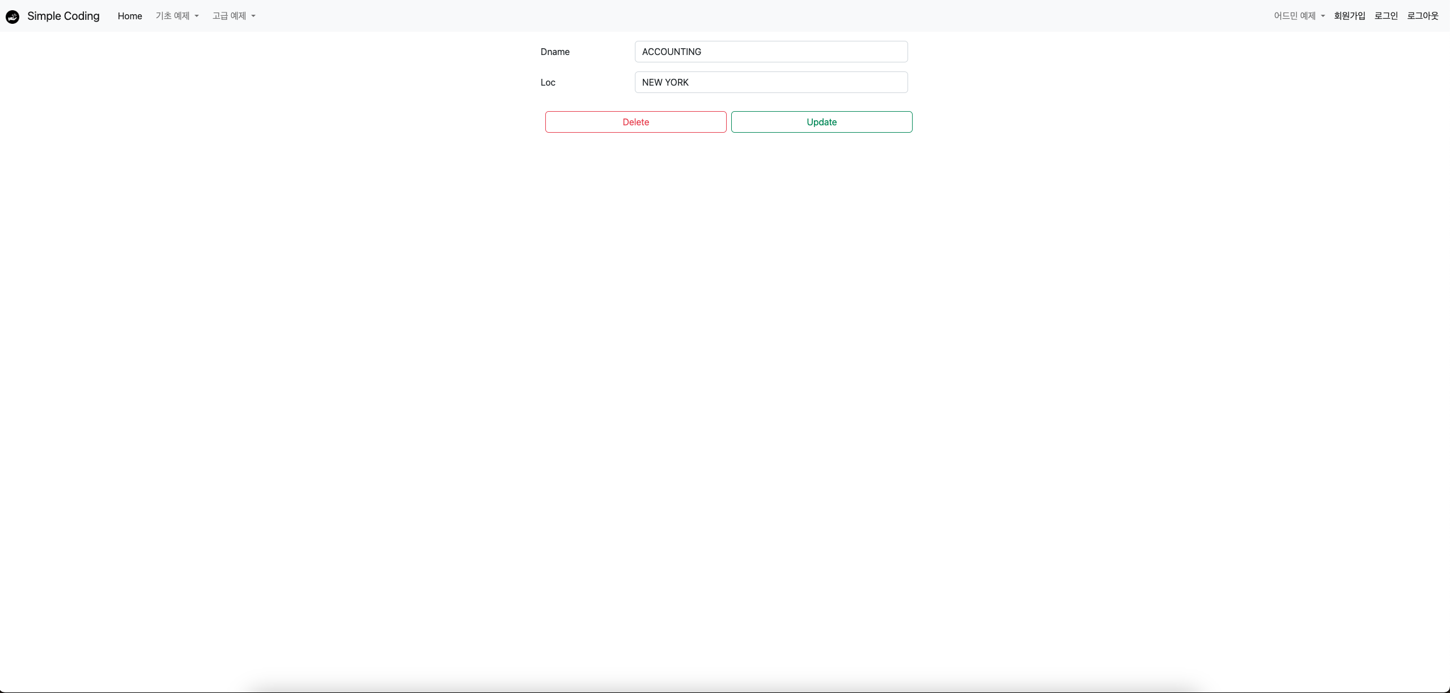Open the 기초 예제 dropdown menu
Screen dimensions: 1450x693
[x=173, y=16]
